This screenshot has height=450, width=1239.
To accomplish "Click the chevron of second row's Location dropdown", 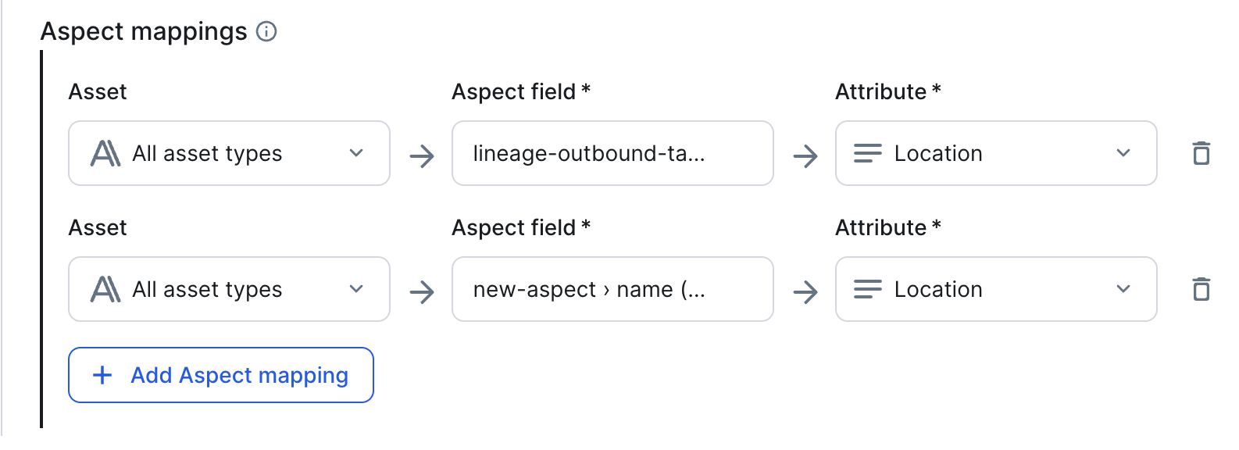I will [1123, 289].
